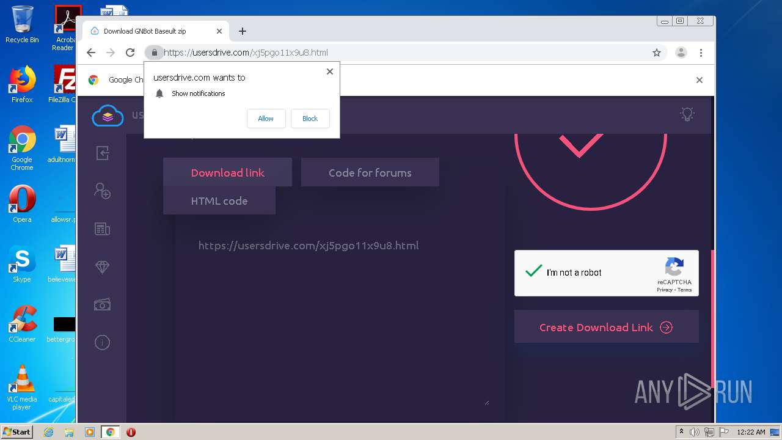Open reCAPTCHA Privacy link
The height and width of the screenshot is (440, 782).
point(665,290)
